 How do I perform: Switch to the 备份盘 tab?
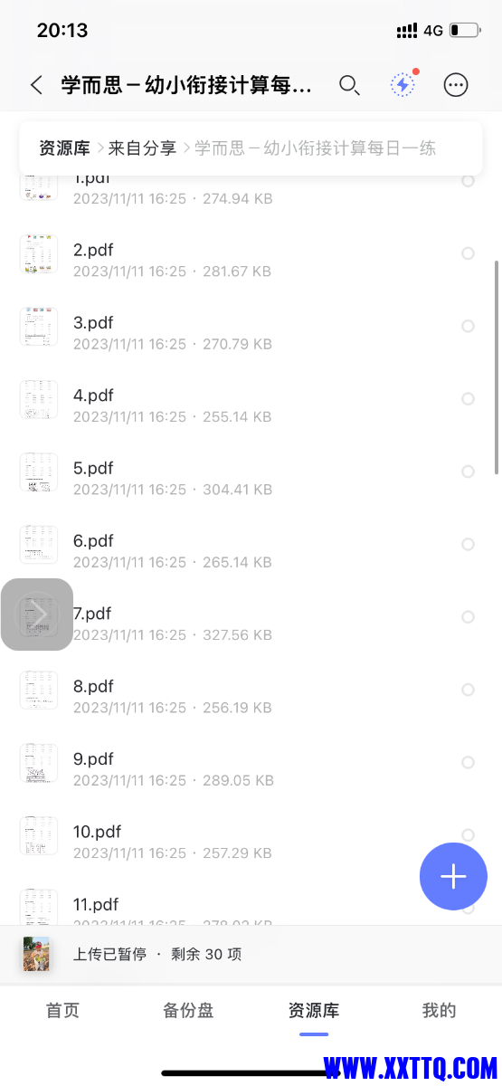(188, 1011)
